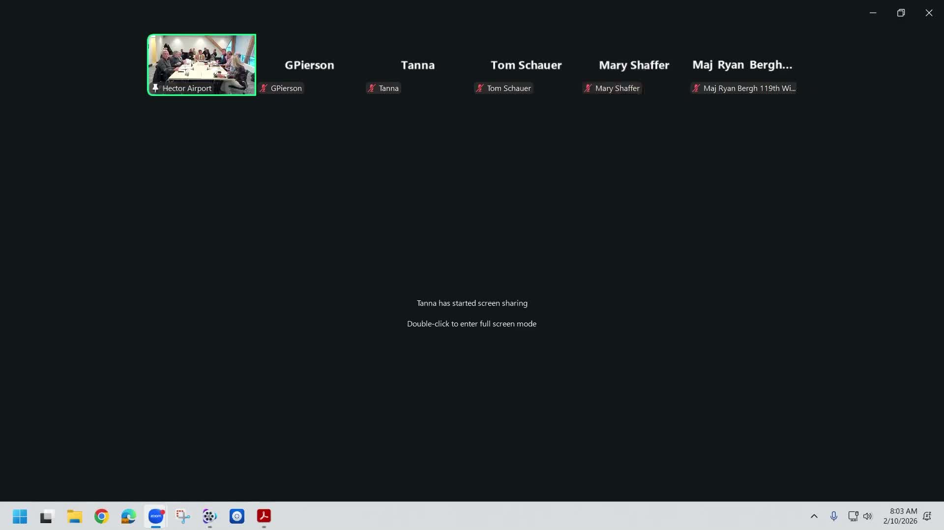Click 'Tanna has started screen sharing' message

(472, 303)
